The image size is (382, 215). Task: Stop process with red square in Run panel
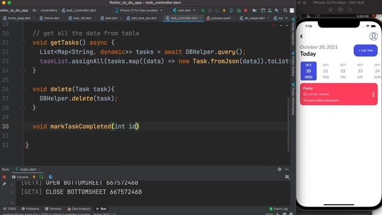point(4,177)
